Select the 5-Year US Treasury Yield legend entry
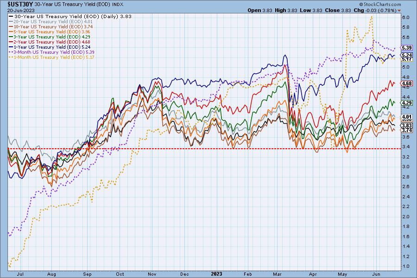 click(50, 32)
